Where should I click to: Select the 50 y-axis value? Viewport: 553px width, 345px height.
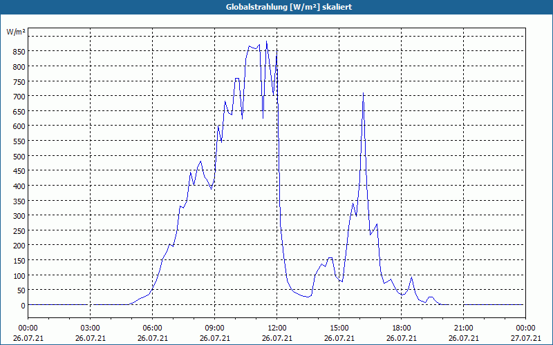pos(20,290)
